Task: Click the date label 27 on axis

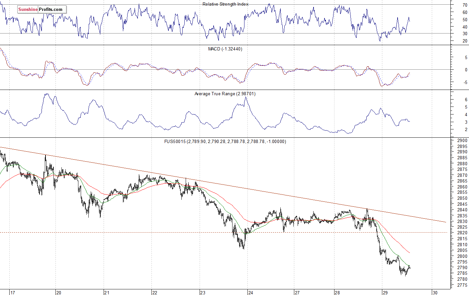Action: (x=297, y=292)
